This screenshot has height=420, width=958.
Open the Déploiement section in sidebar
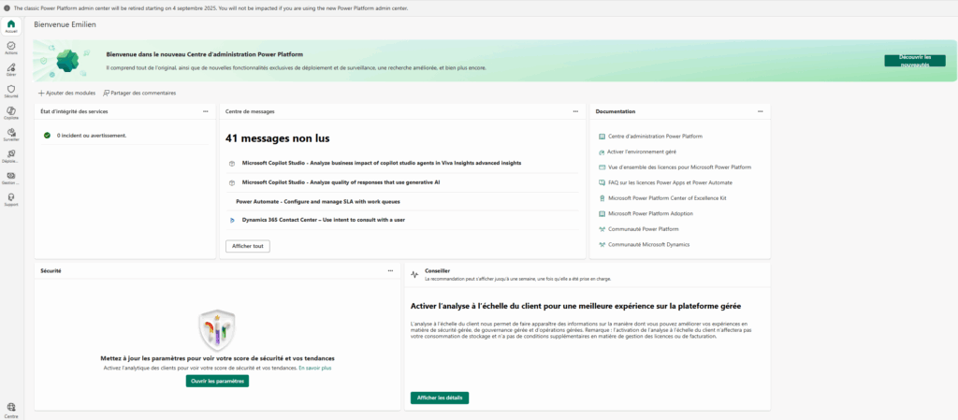tap(11, 157)
